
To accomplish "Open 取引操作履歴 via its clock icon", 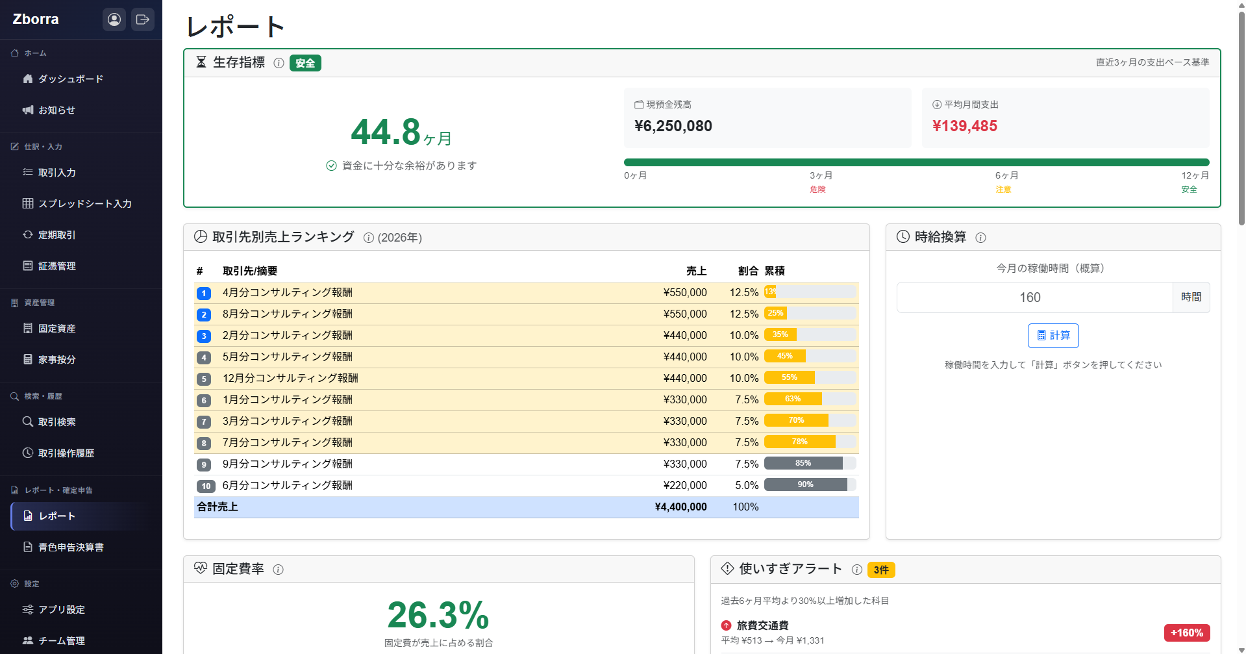I will click(x=27, y=453).
